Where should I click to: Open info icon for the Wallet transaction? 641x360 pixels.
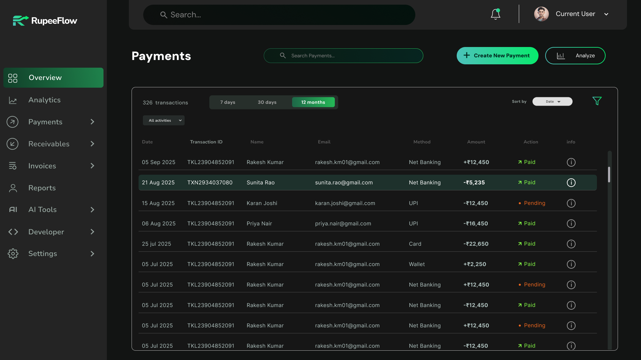point(571,264)
